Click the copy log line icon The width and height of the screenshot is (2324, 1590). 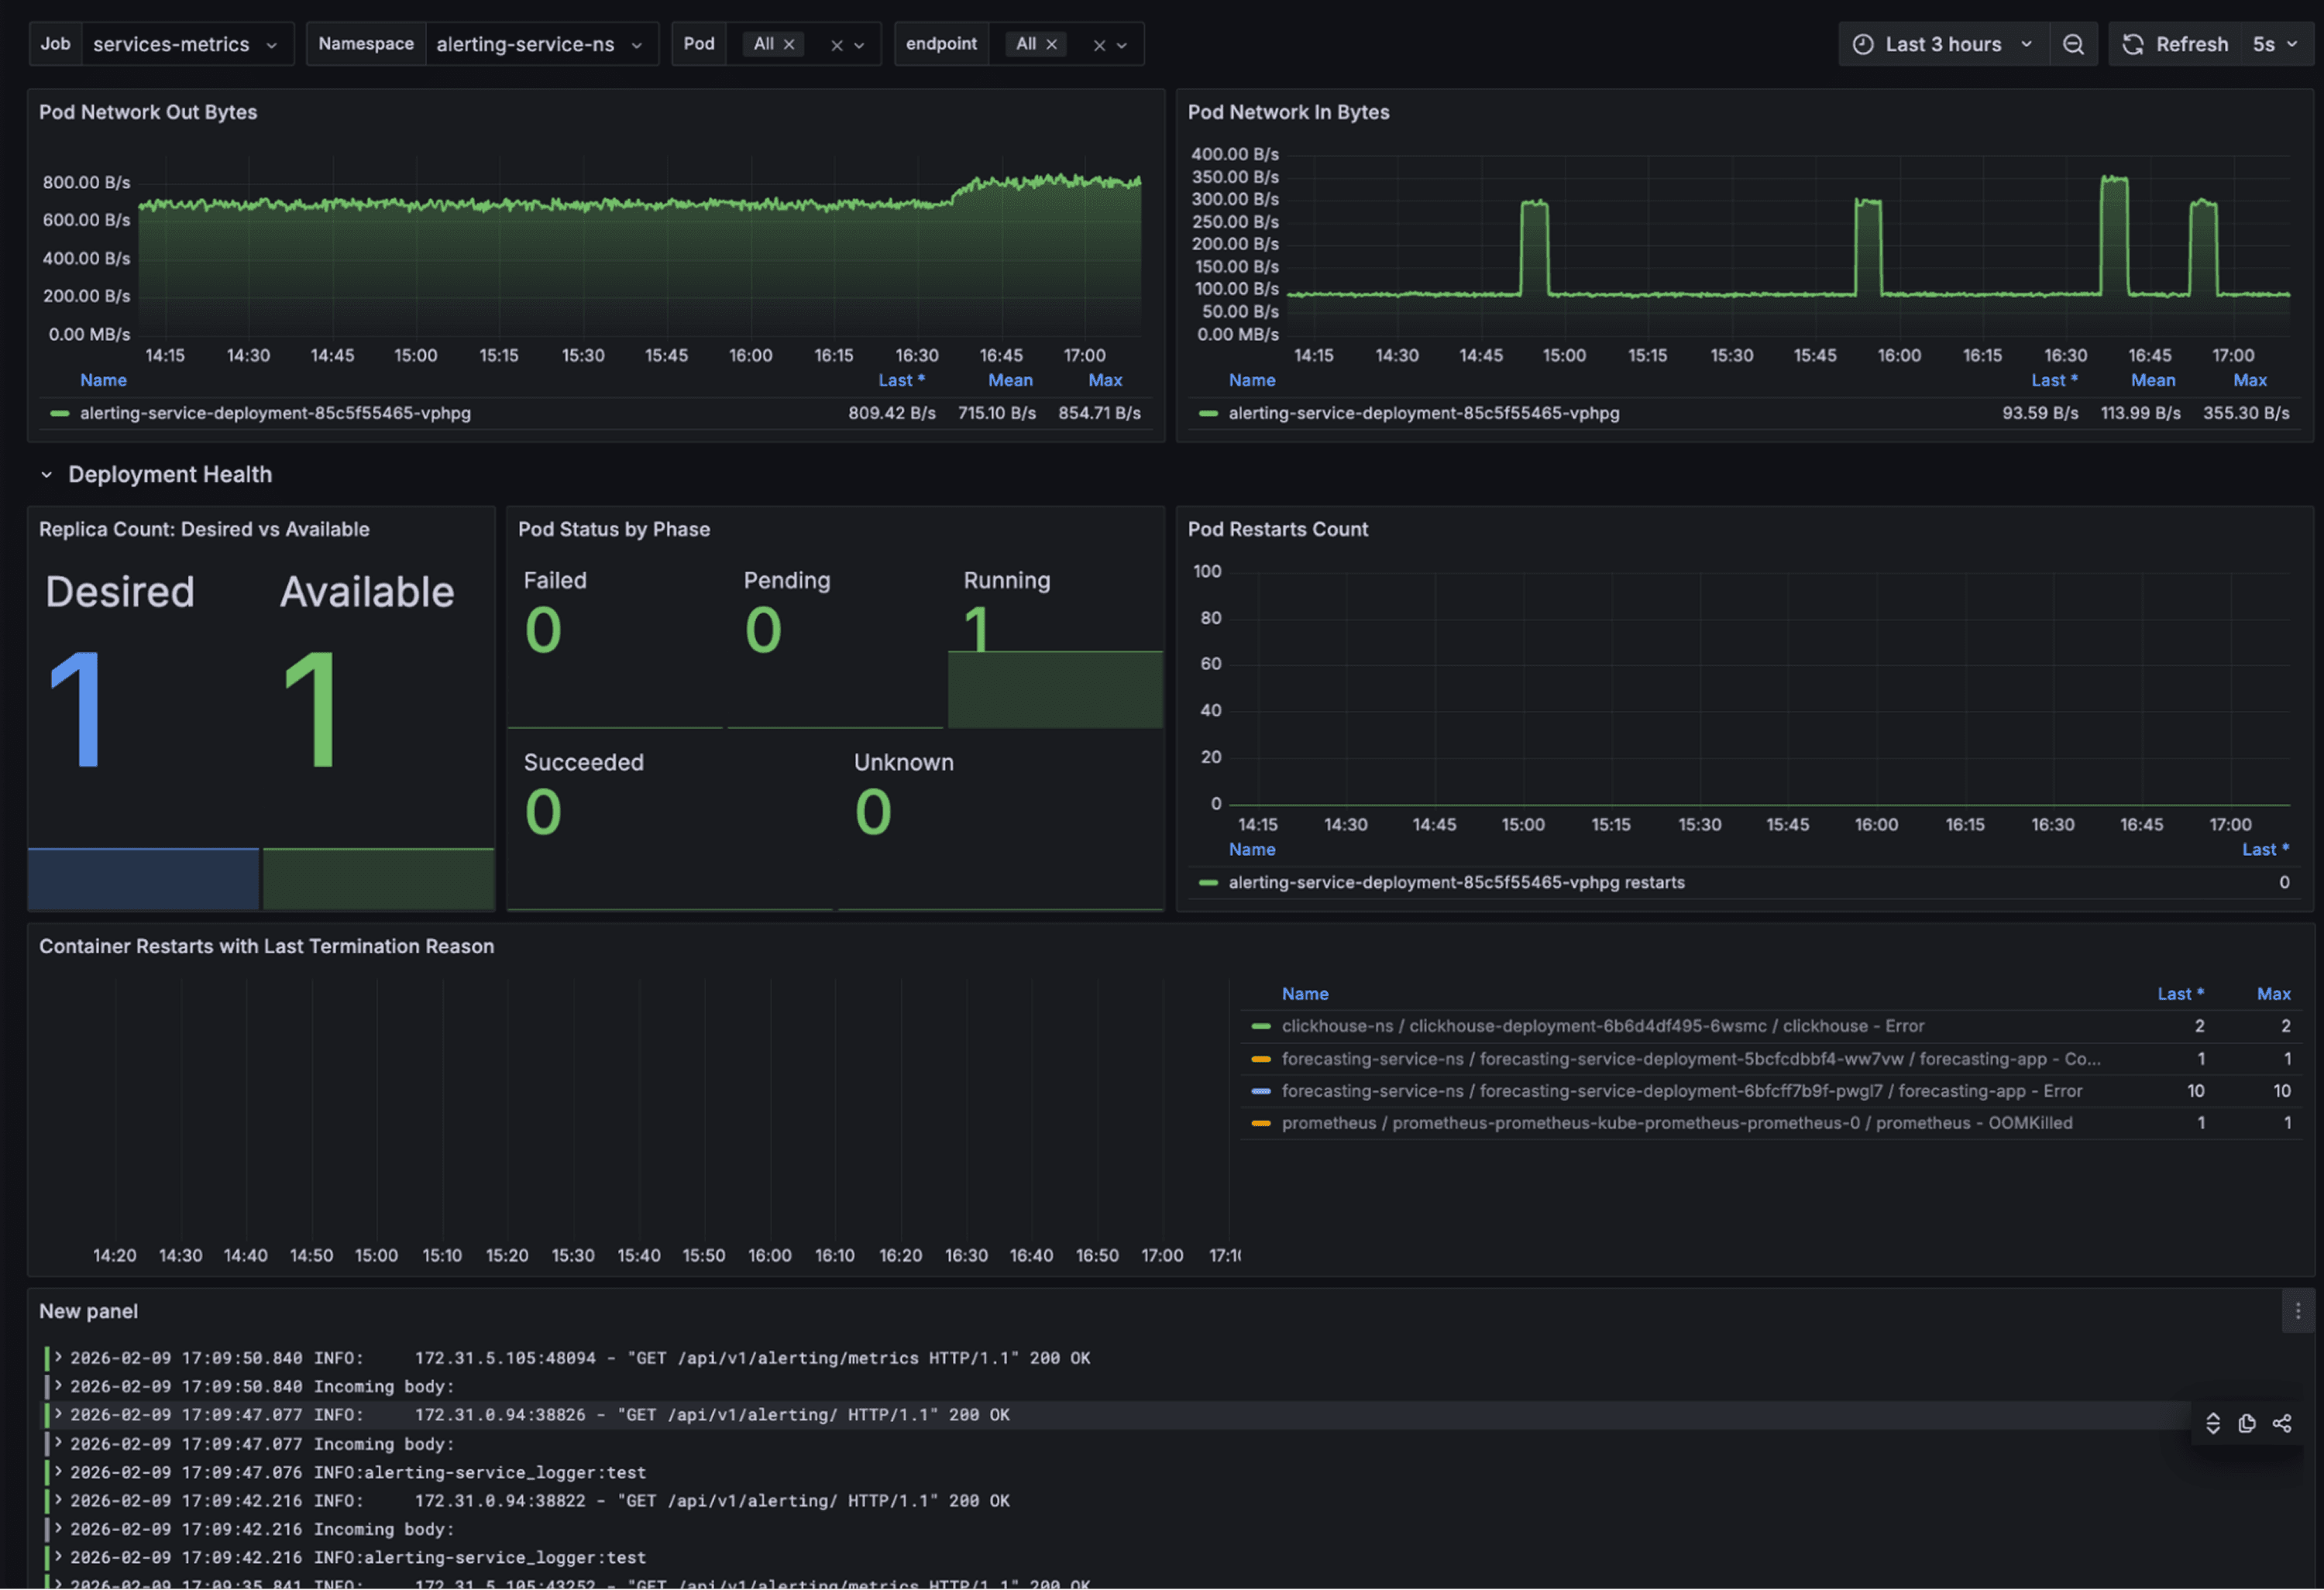point(2247,1423)
